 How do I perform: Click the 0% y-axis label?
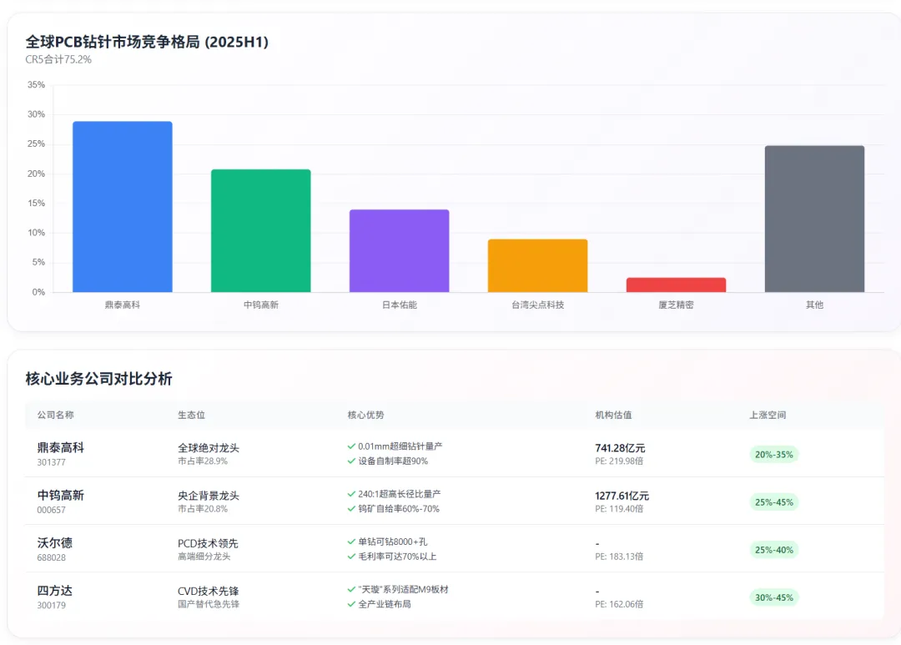38,292
